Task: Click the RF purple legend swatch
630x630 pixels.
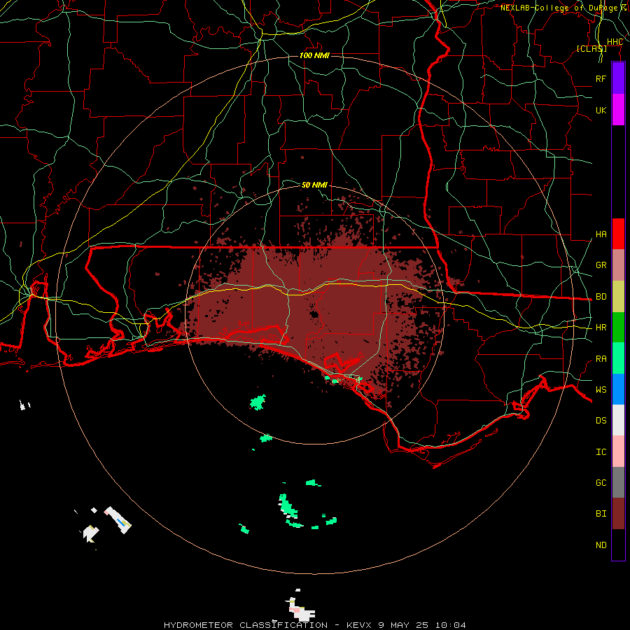Action: pyautogui.click(x=618, y=78)
